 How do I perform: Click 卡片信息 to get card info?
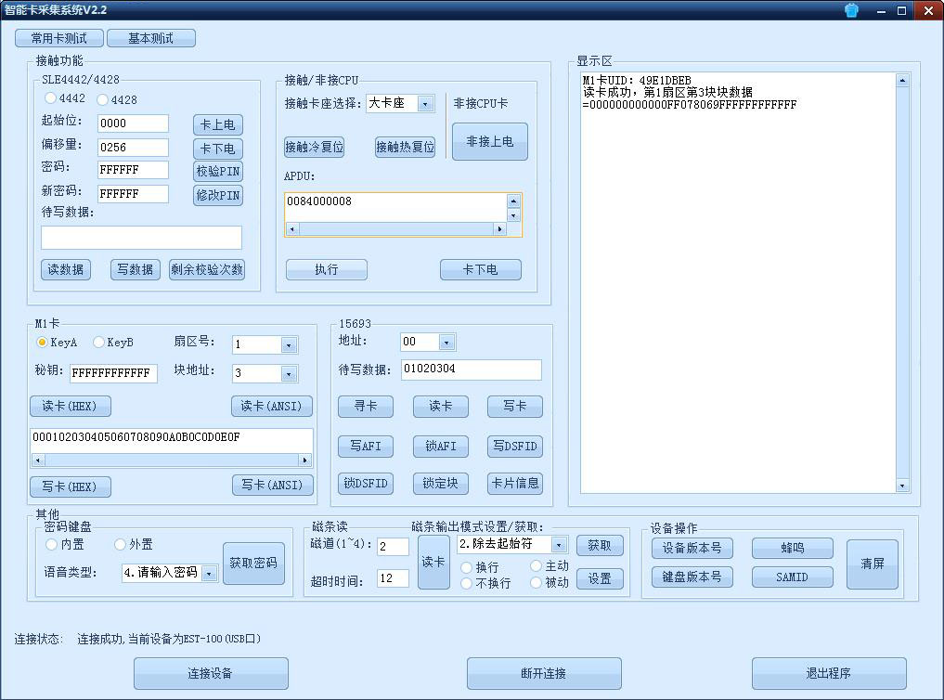514,483
